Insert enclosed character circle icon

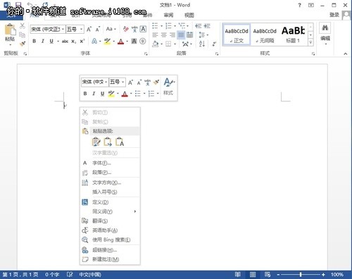143,42
